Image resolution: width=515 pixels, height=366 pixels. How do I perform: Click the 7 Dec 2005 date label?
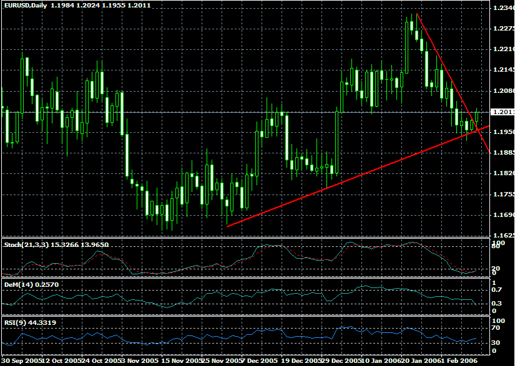[x=259, y=360]
